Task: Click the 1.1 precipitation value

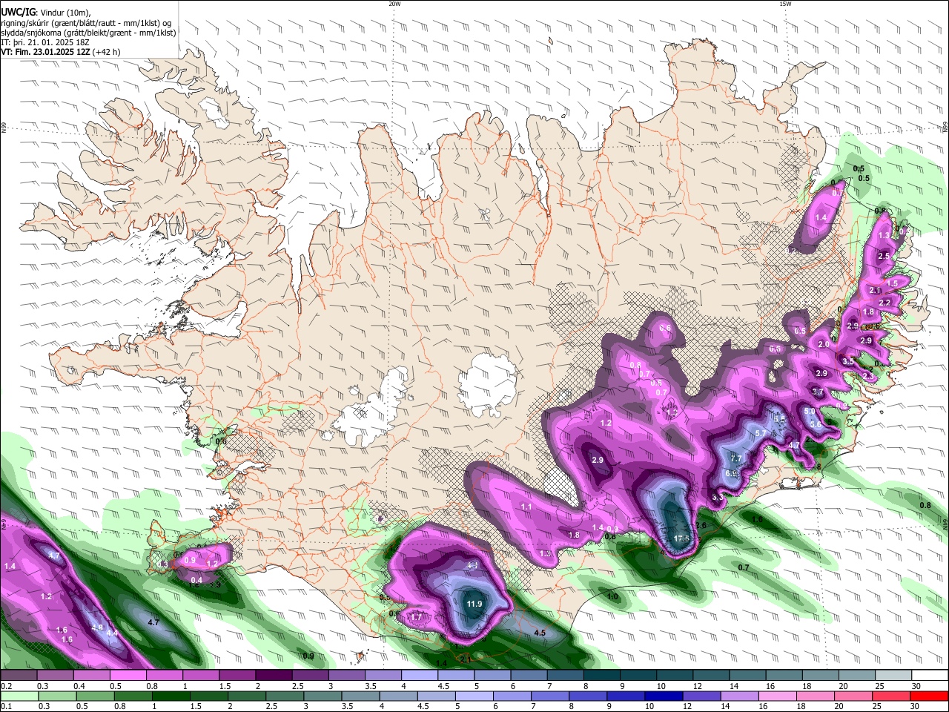Action: tap(526, 507)
